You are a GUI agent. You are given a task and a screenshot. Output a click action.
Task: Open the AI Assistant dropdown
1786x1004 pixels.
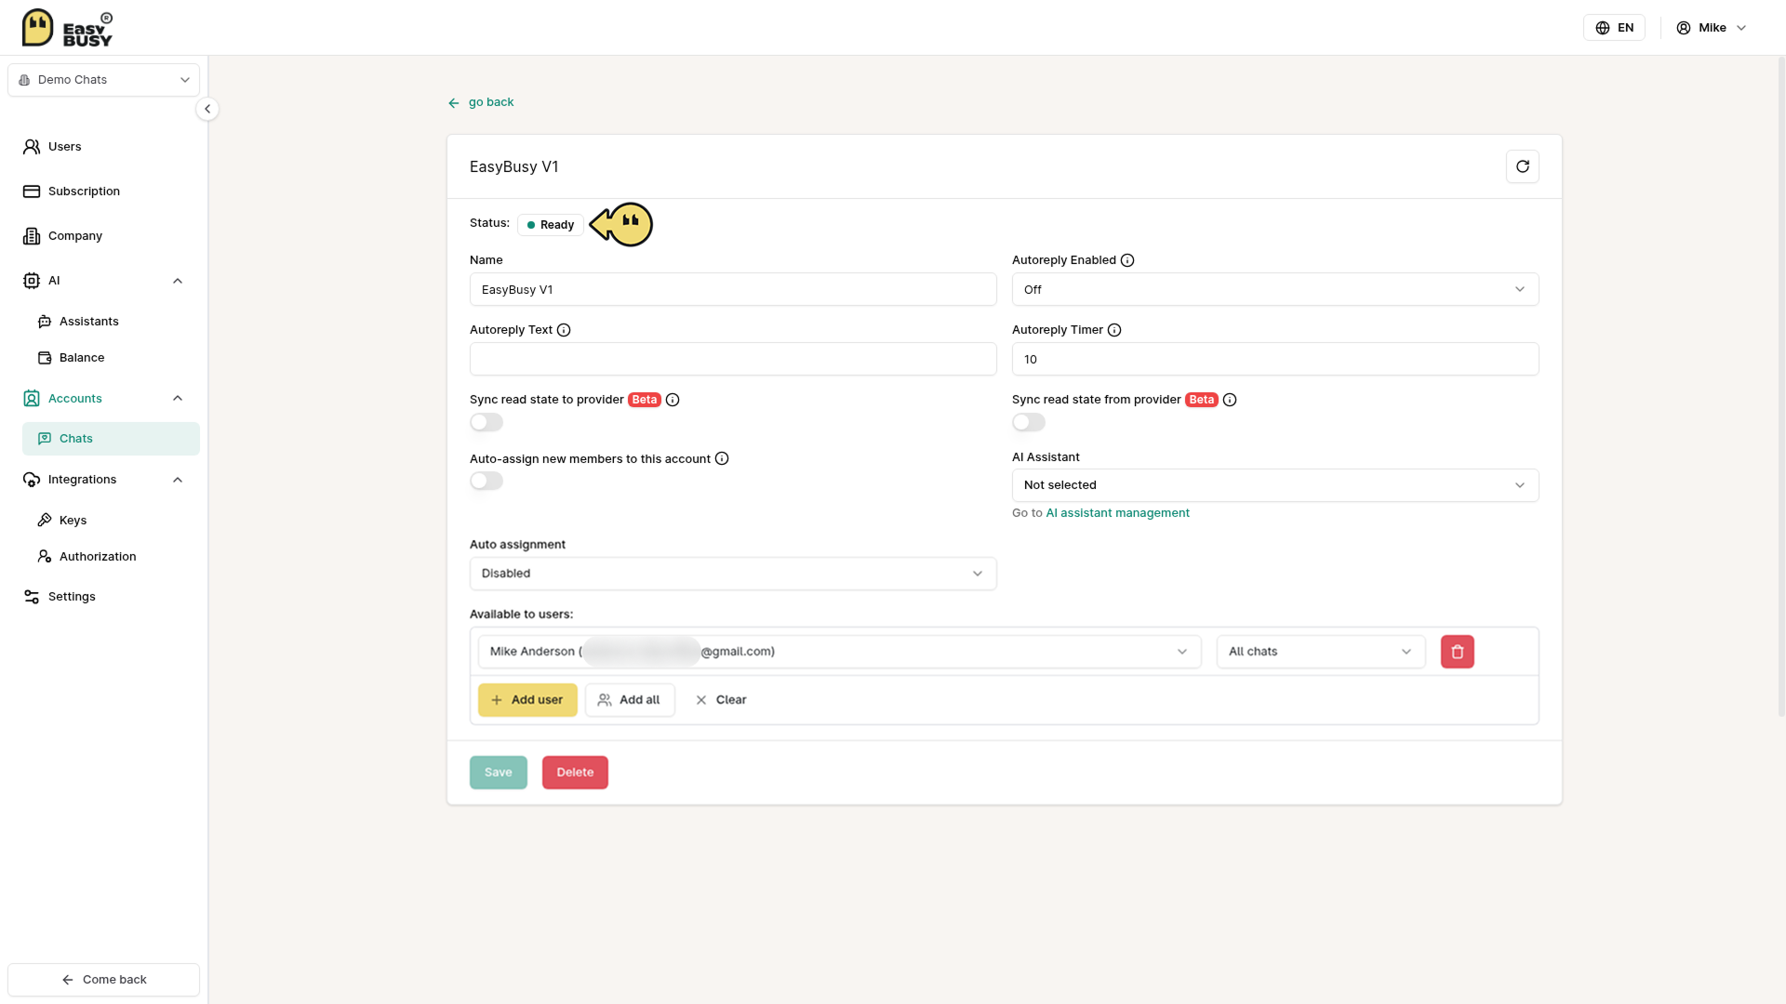pos(1275,485)
